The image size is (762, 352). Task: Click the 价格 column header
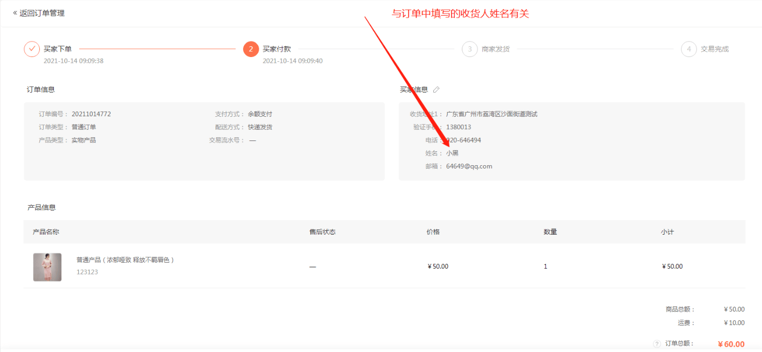(x=433, y=232)
